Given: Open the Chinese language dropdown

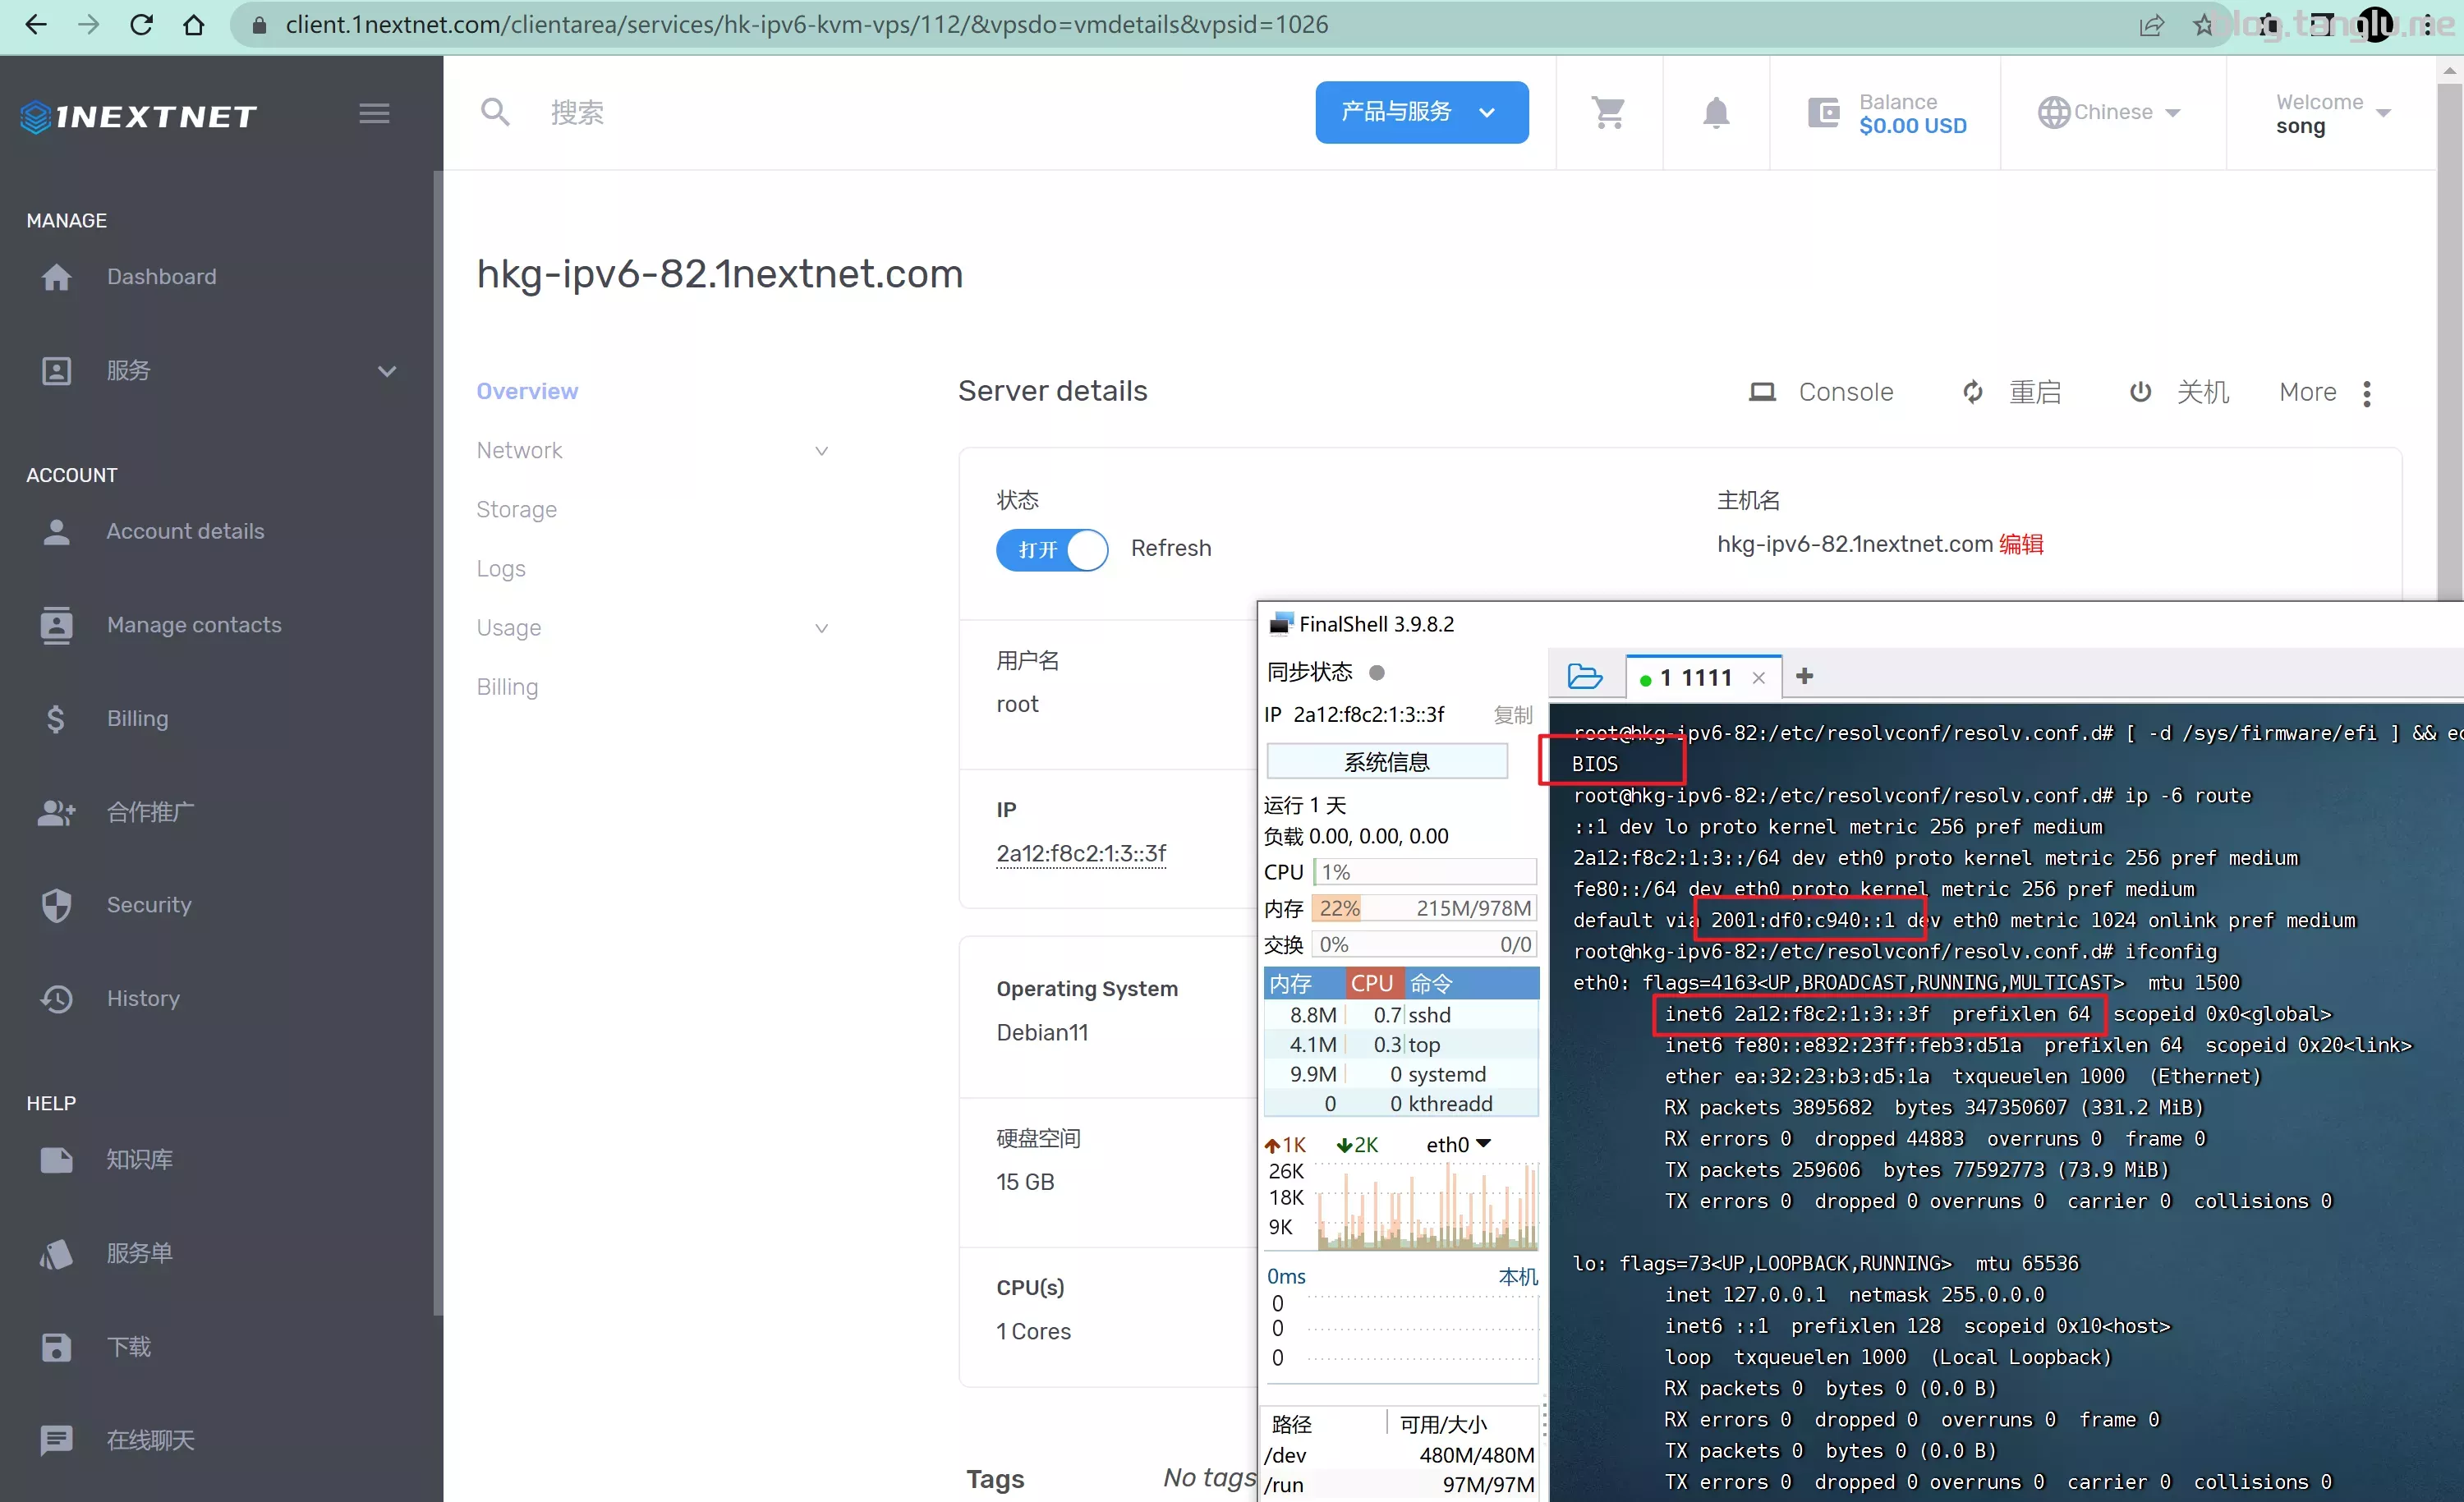Looking at the screenshot, I should pos(2111,113).
